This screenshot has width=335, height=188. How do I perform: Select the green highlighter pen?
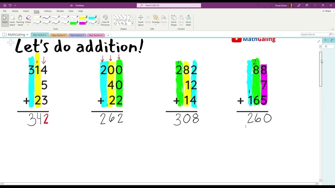[x=74, y=23]
